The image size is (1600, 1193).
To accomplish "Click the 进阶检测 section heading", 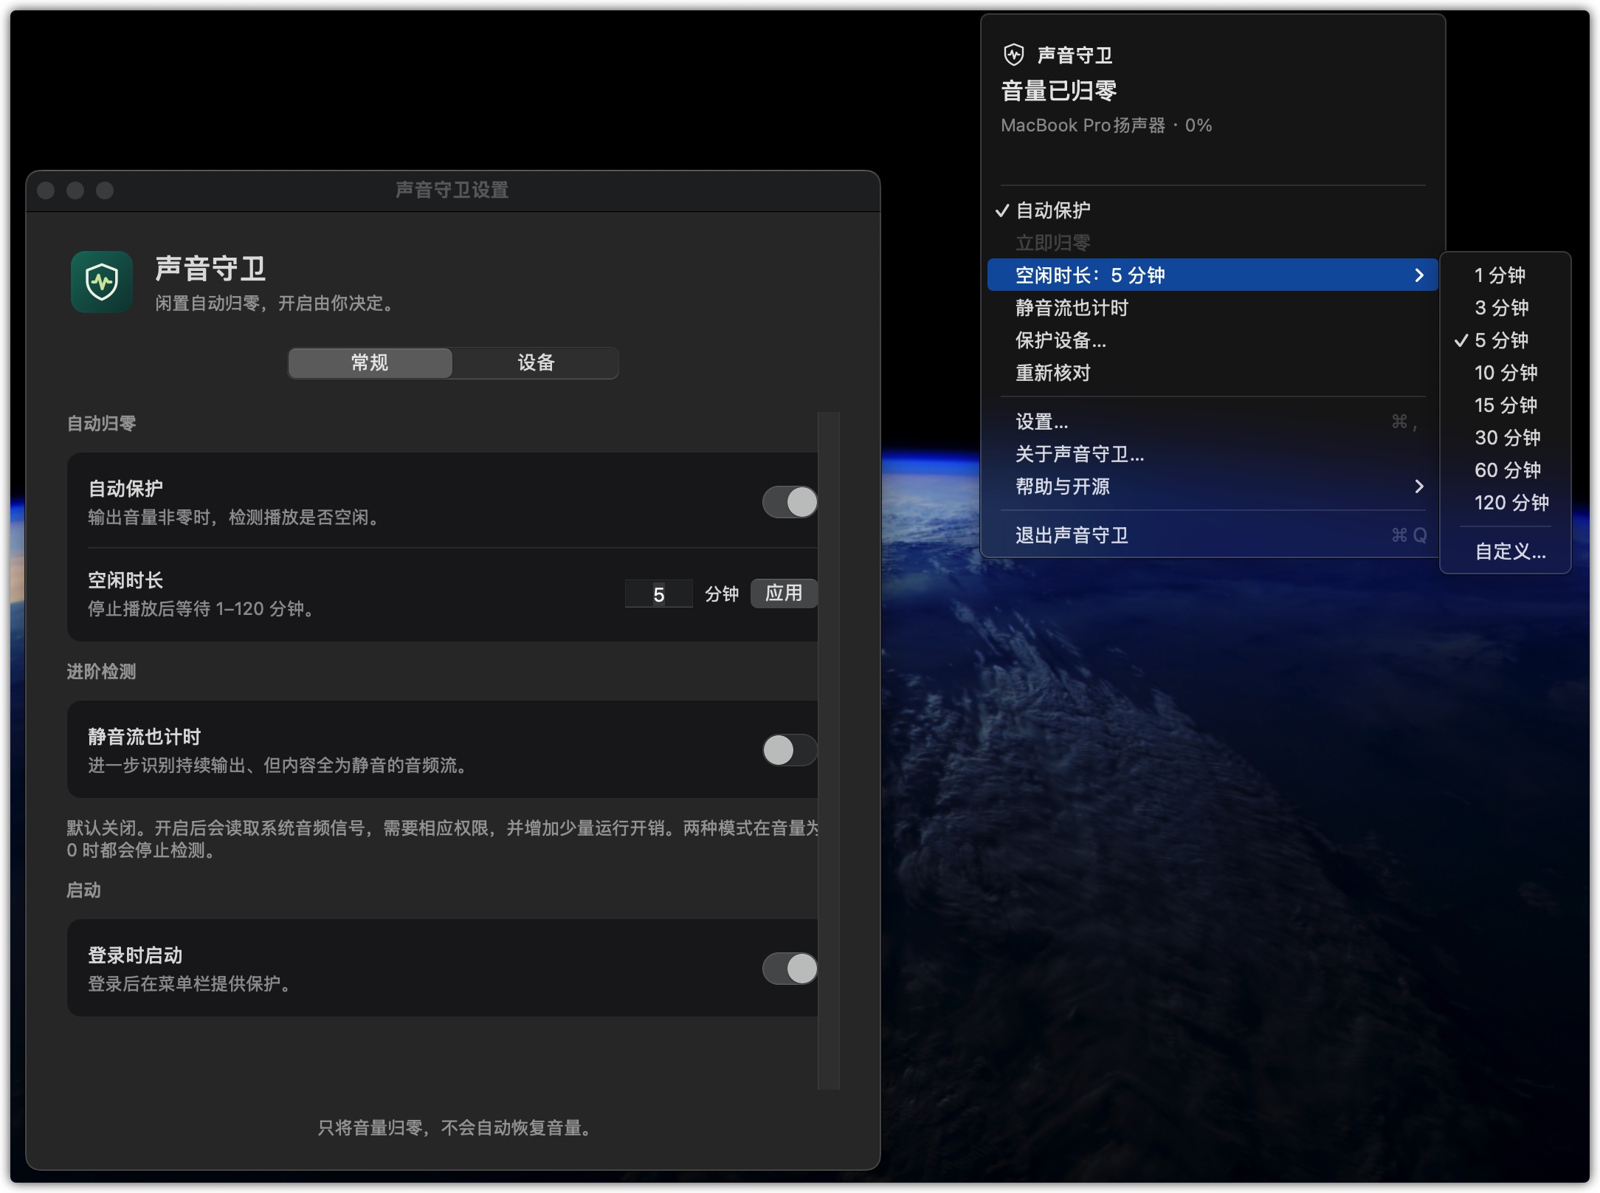I will point(101,671).
